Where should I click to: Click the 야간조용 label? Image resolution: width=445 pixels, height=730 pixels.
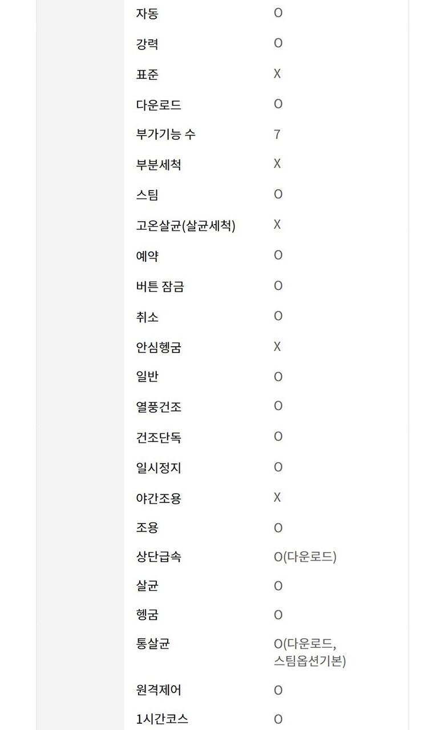(159, 499)
